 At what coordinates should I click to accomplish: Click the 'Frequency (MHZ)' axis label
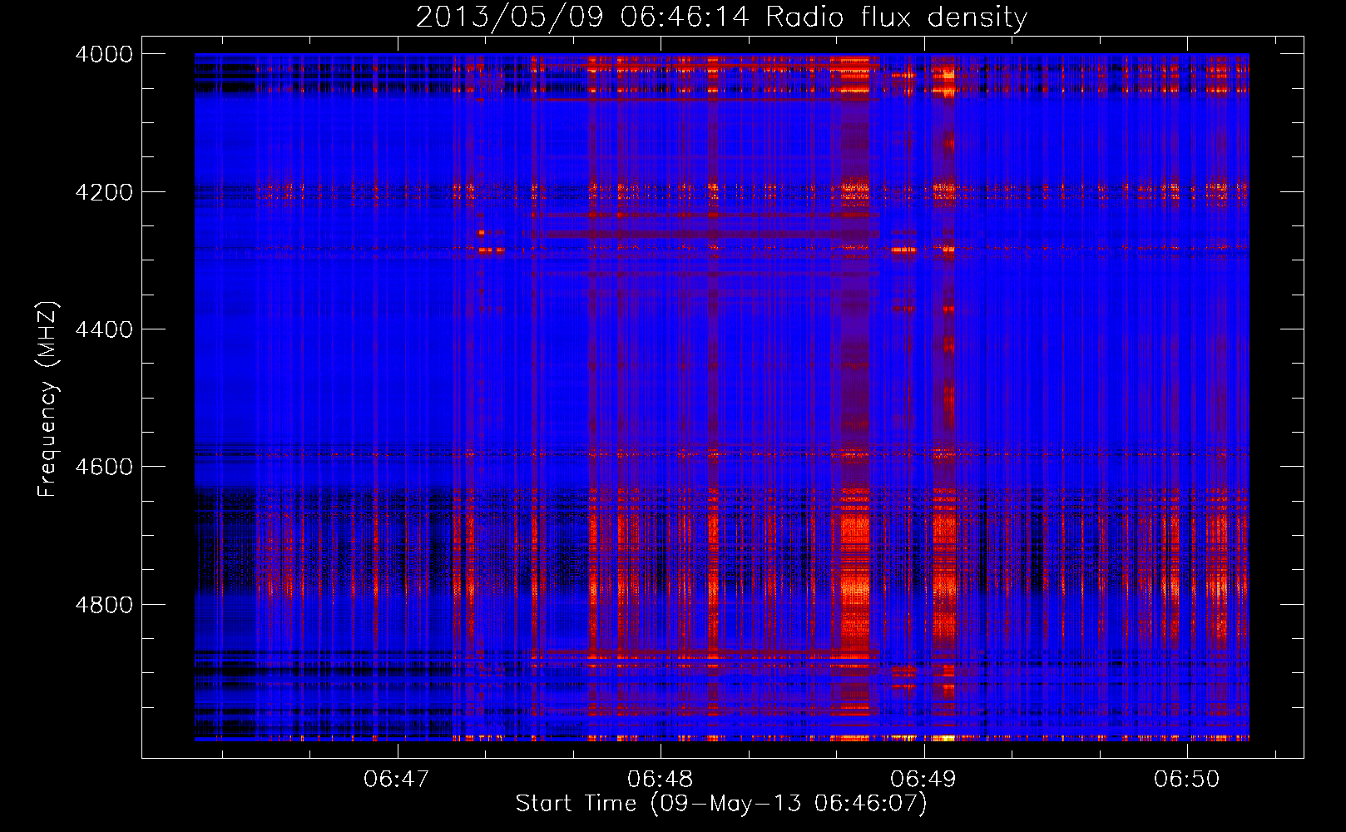pyautogui.click(x=47, y=399)
